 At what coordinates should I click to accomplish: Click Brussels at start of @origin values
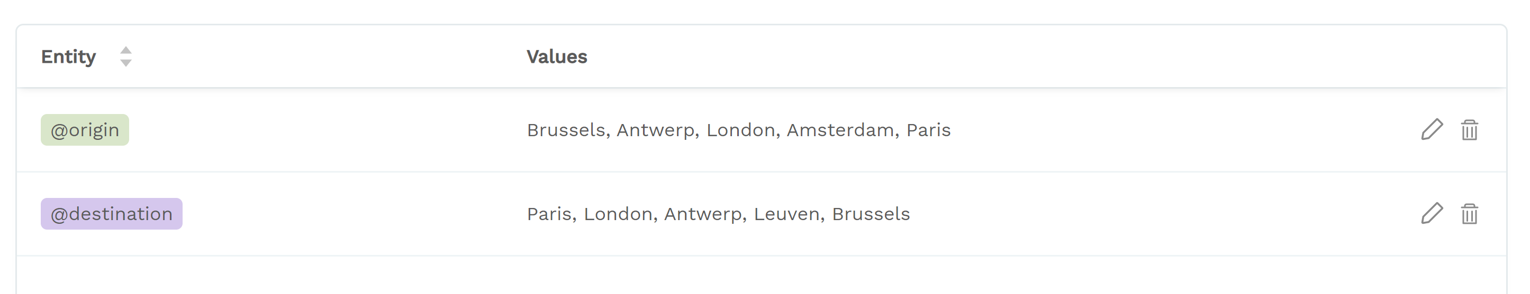[x=565, y=130]
